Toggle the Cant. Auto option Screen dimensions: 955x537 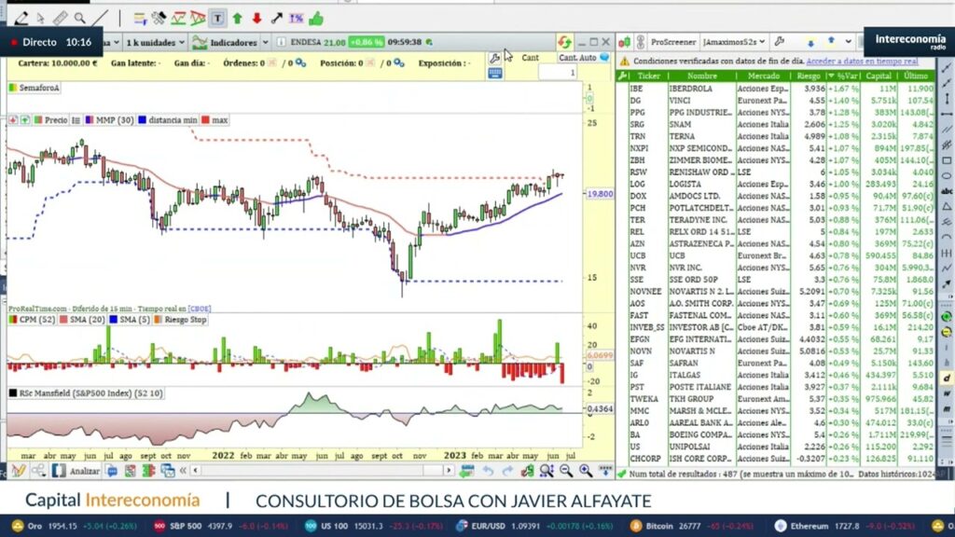pyautogui.click(x=584, y=57)
